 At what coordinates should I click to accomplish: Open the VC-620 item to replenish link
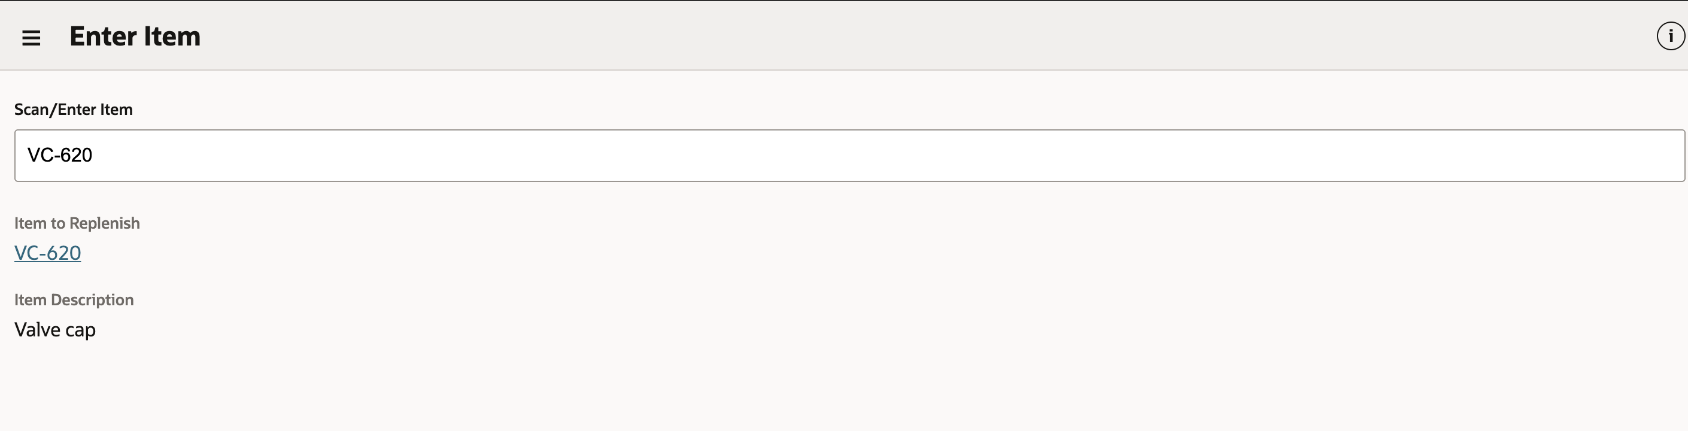(48, 253)
